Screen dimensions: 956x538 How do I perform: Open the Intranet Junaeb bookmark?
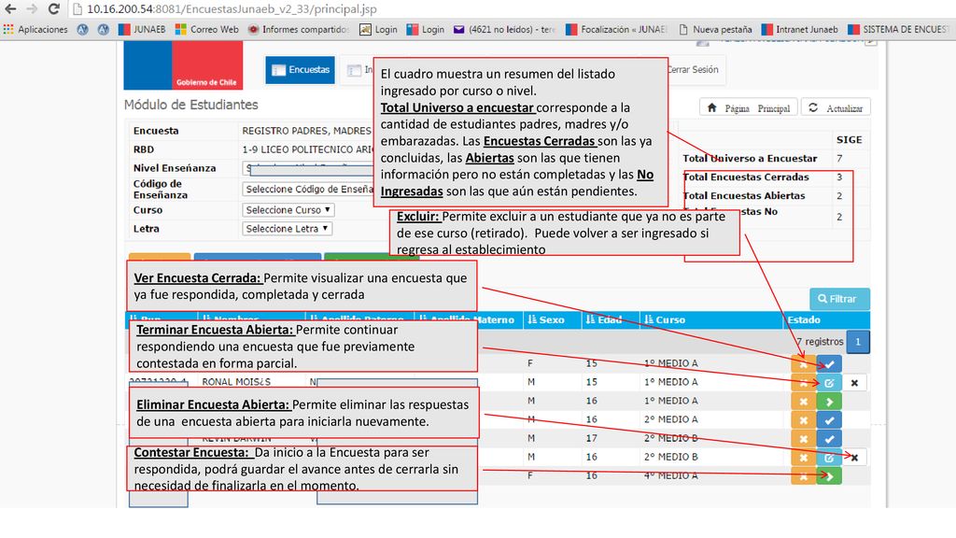(x=799, y=29)
